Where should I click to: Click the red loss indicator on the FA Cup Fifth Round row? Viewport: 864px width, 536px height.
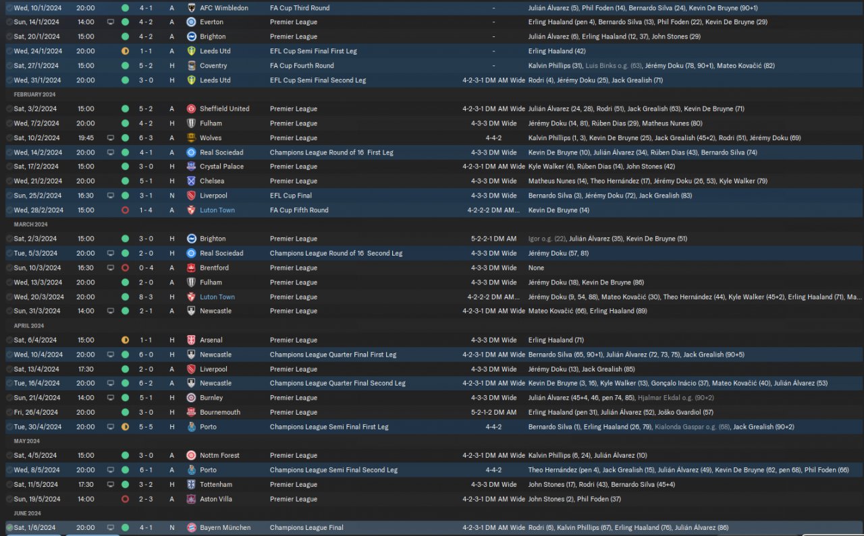click(125, 210)
